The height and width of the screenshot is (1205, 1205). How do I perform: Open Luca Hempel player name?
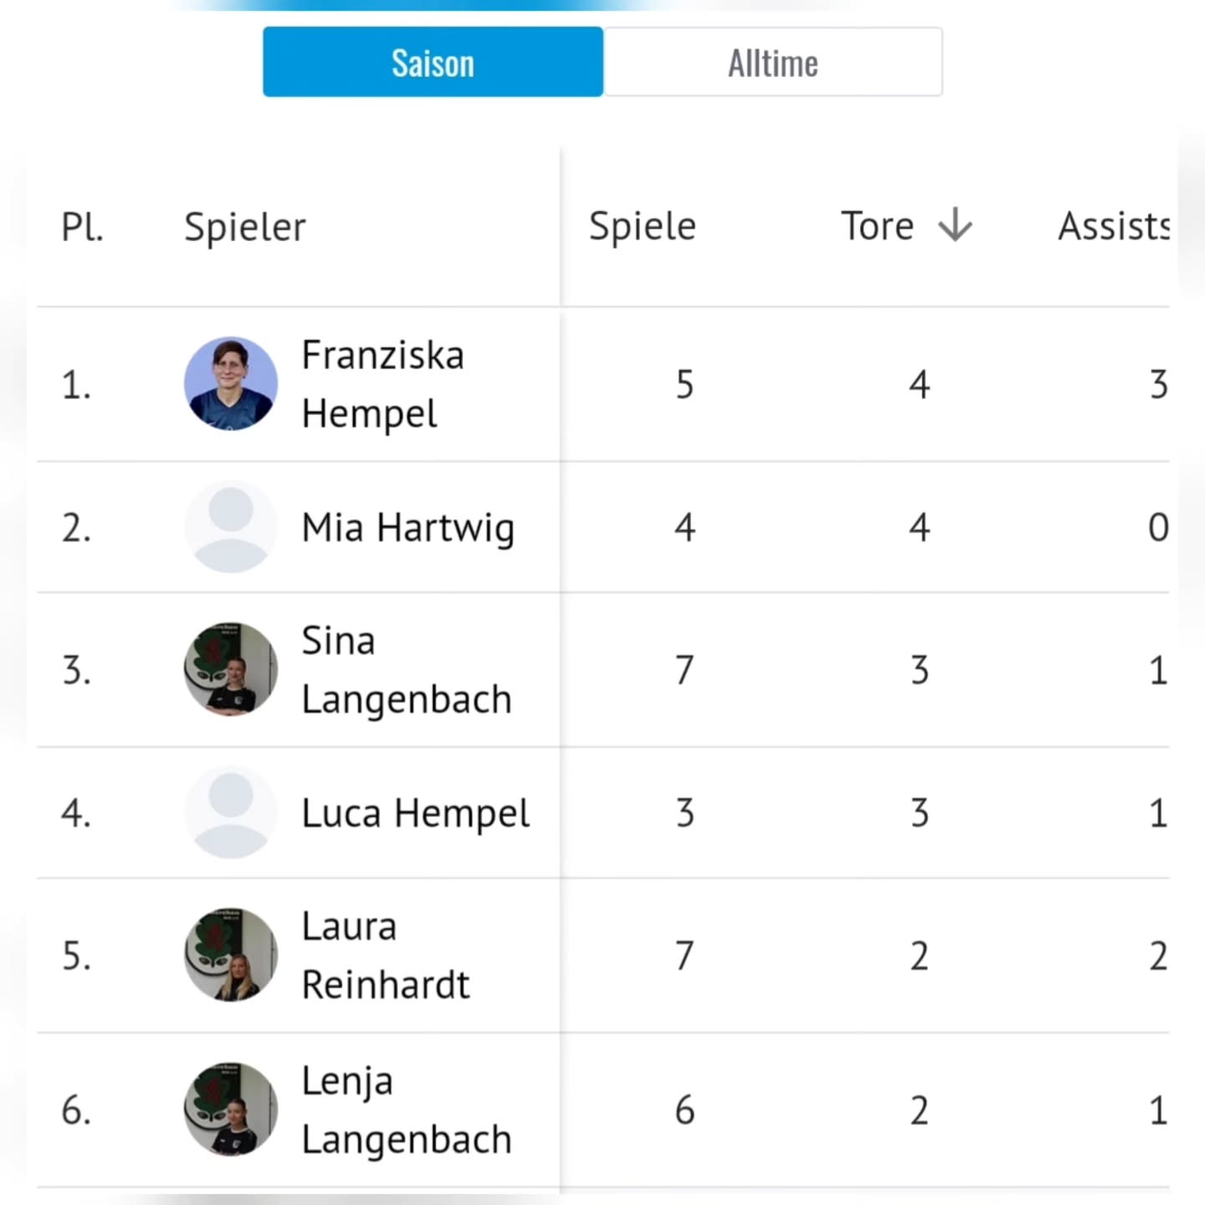coord(415,813)
